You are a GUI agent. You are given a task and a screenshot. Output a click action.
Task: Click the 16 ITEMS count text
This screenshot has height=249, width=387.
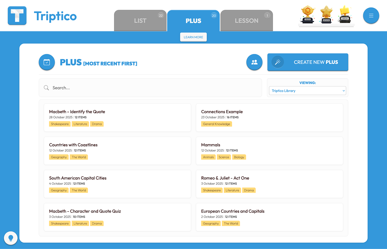click(x=233, y=117)
